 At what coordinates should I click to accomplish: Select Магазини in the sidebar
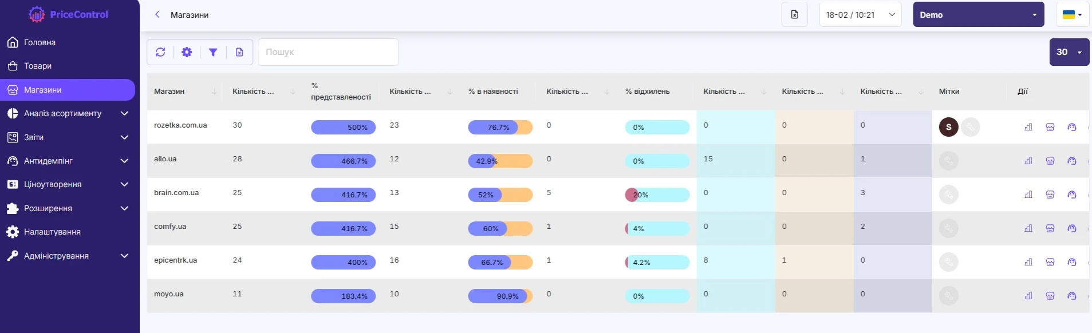click(x=68, y=90)
